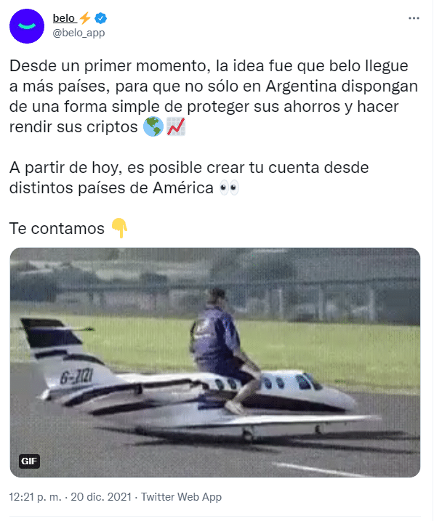This screenshot has width=434, height=521.
Task: Click the belo display name link
Action: click(63, 18)
